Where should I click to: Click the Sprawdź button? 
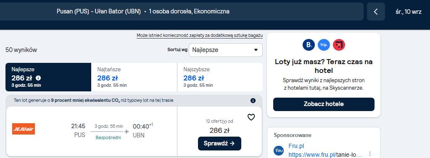pos(219,143)
